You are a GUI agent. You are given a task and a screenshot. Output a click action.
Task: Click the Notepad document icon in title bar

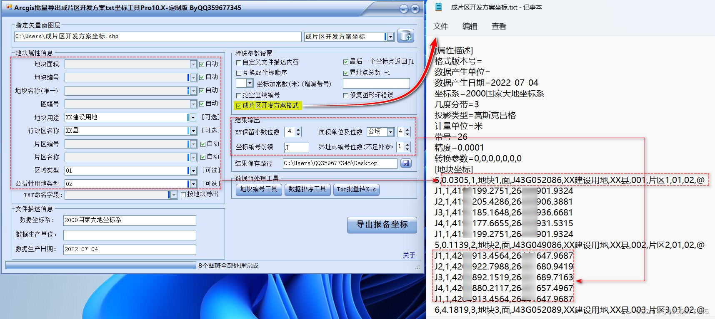pyautogui.click(x=438, y=7)
